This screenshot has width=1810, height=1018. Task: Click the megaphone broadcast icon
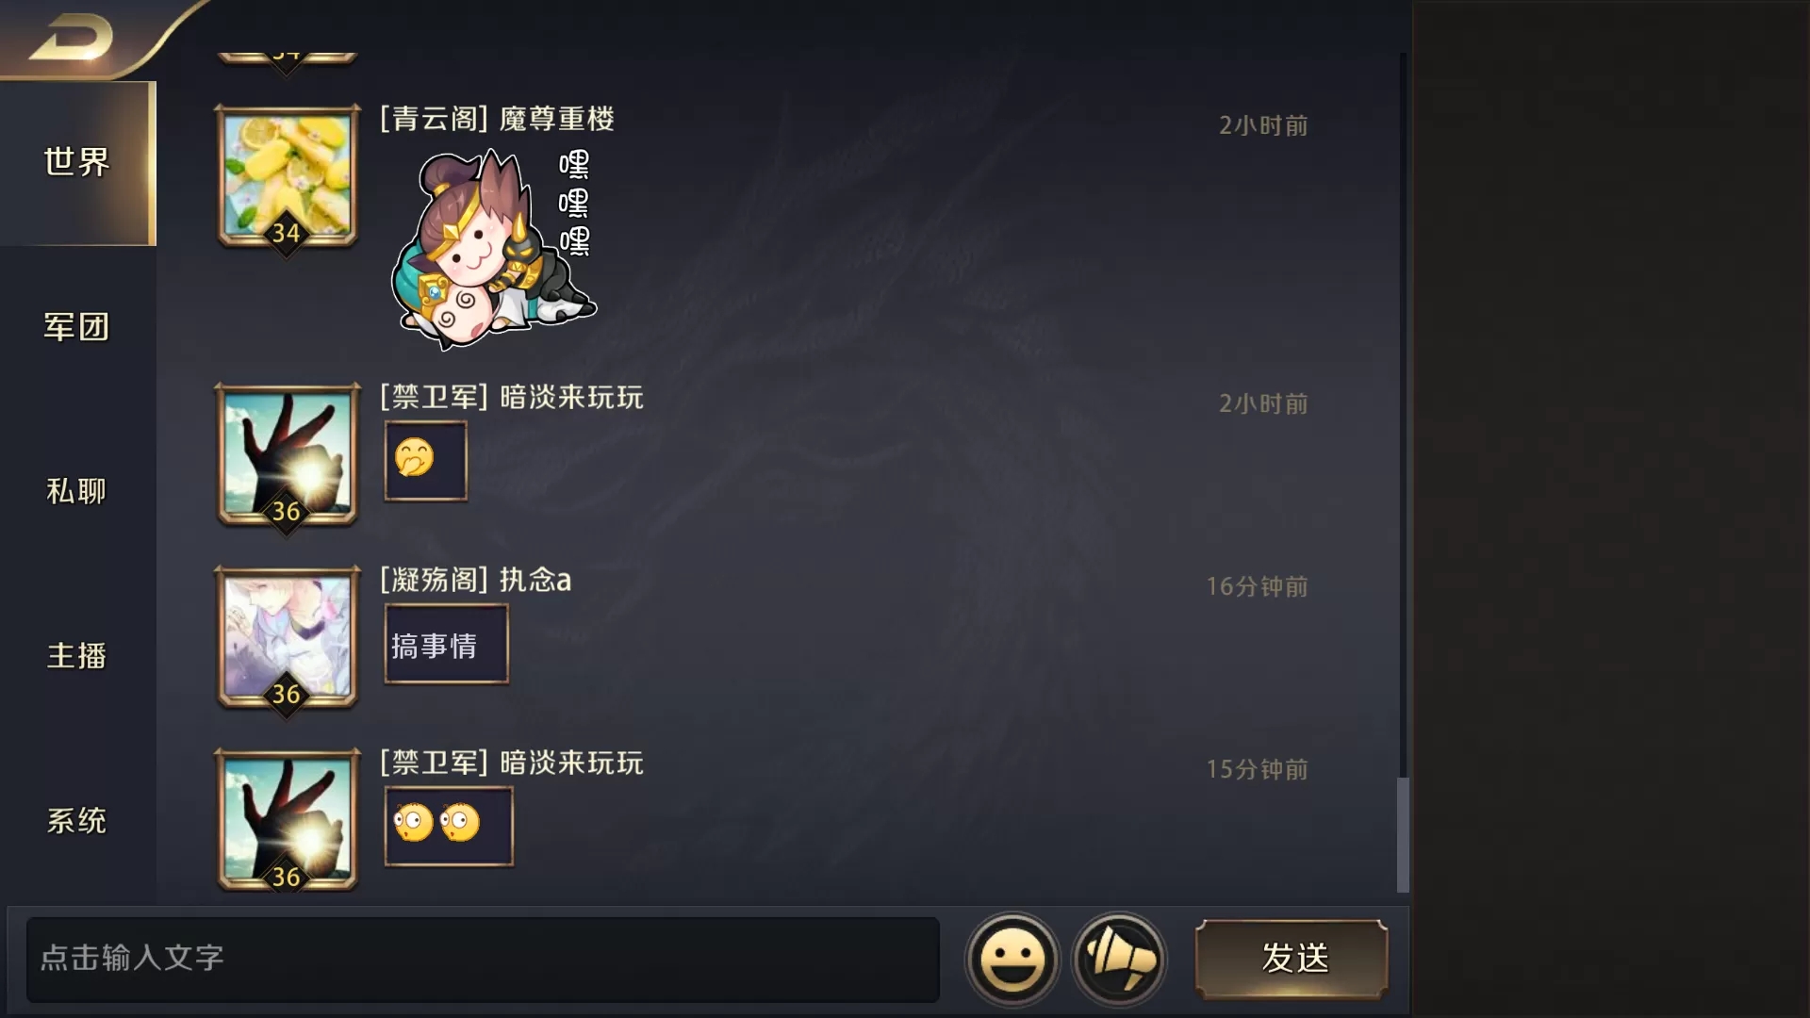[1119, 960]
